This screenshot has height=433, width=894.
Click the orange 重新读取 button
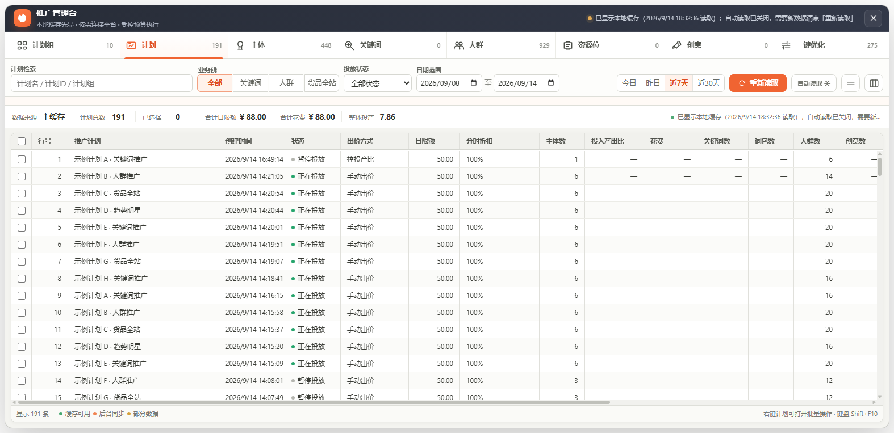[x=758, y=83]
